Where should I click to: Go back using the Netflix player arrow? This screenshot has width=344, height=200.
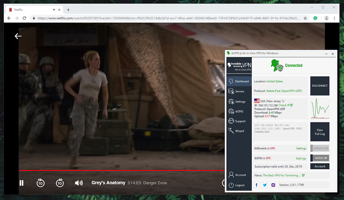18,36
